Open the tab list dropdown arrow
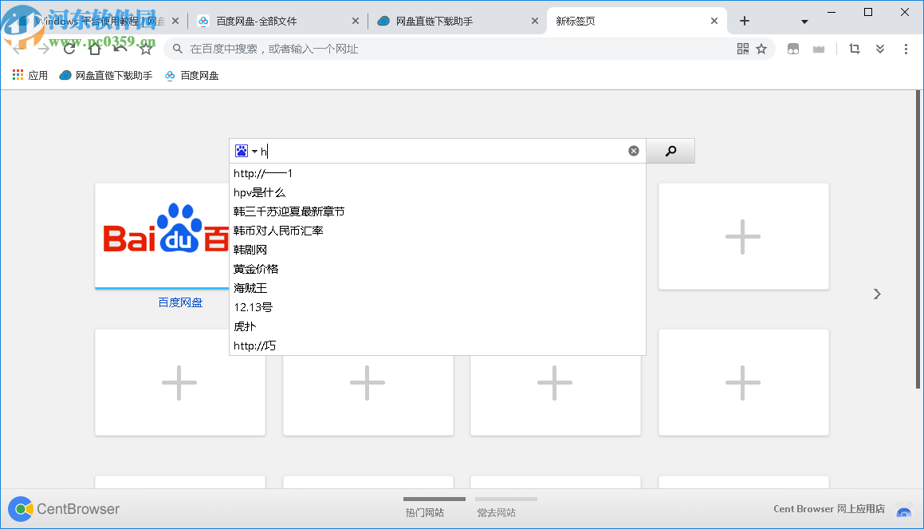Screen dimensions: 924x529 tap(804, 22)
